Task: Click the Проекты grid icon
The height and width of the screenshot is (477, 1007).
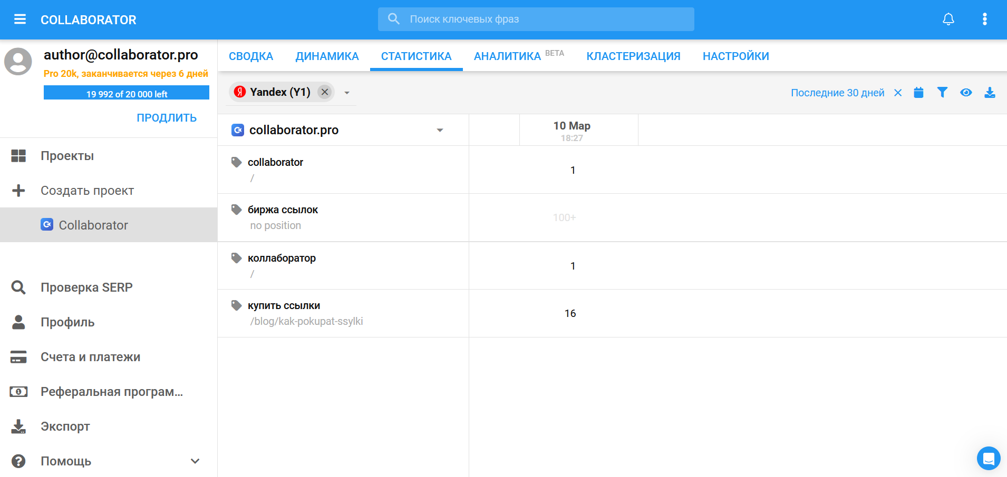Action: tap(18, 156)
